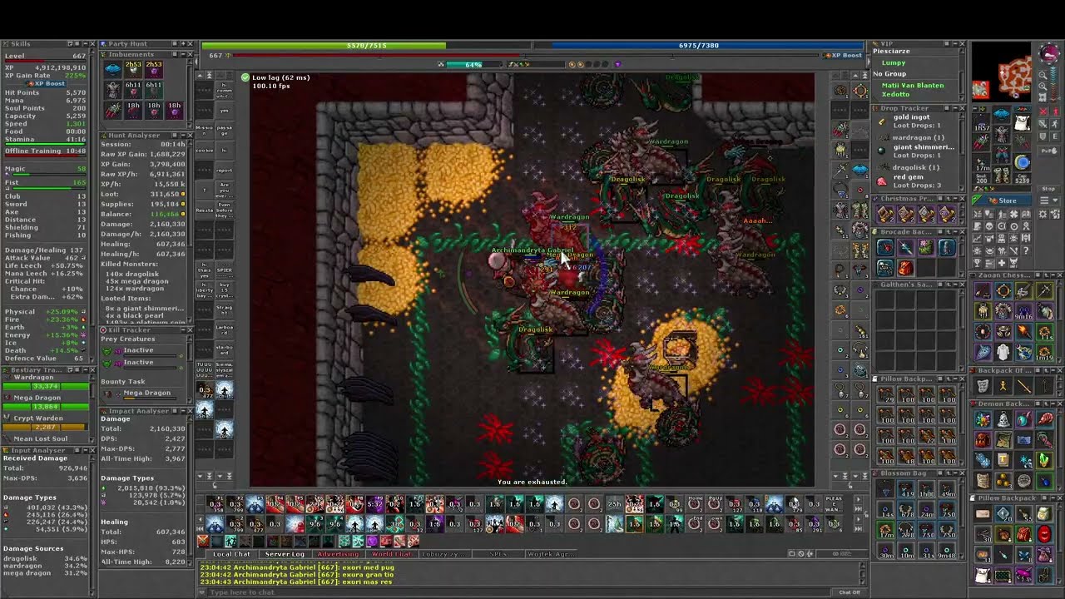Click the plus cross icon in grid
This screenshot has width=1065, height=599.
coord(1002,263)
